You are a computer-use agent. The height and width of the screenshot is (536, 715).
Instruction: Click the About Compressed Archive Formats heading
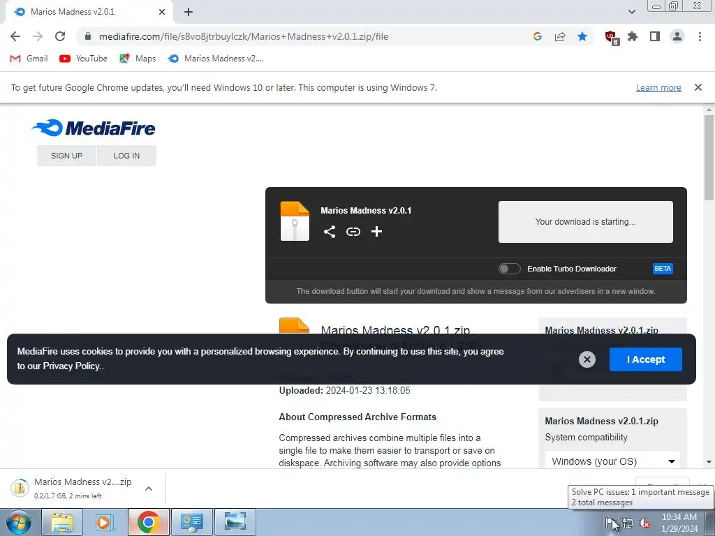(x=357, y=417)
